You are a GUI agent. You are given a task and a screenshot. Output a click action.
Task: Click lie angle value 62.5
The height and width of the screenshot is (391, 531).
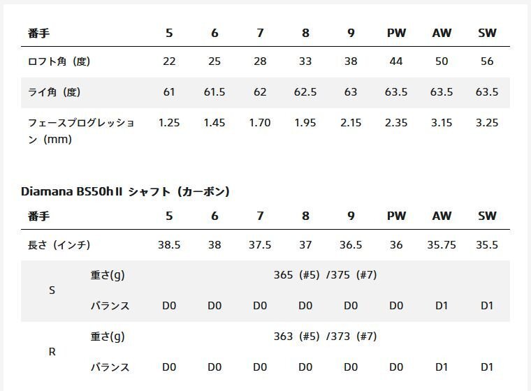coord(305,92)
